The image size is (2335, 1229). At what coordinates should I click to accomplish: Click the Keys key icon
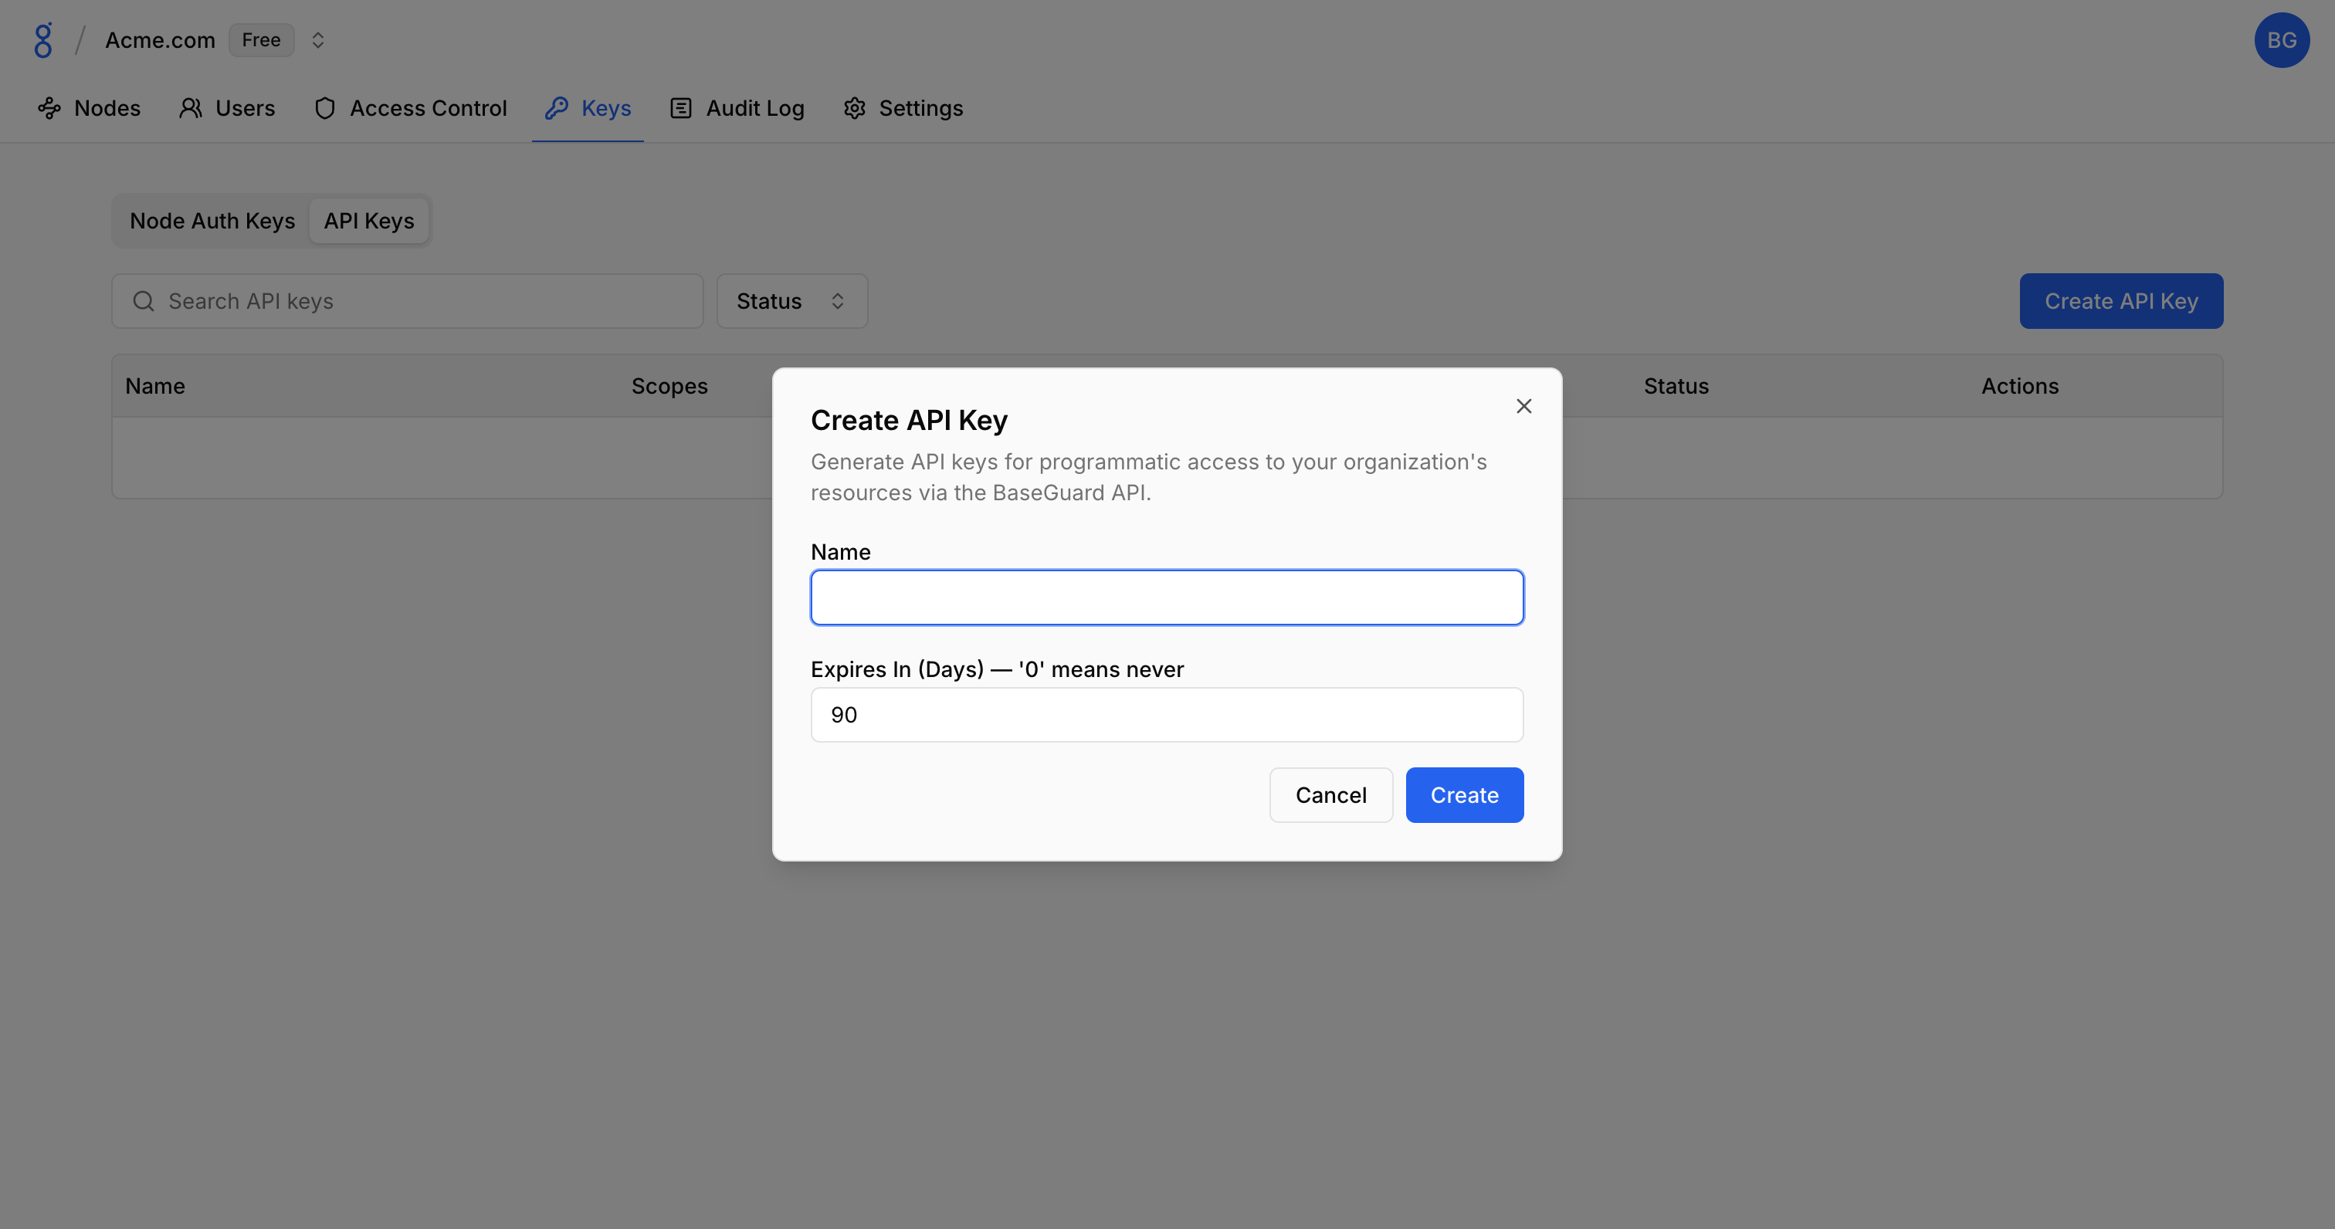(557, 109)
